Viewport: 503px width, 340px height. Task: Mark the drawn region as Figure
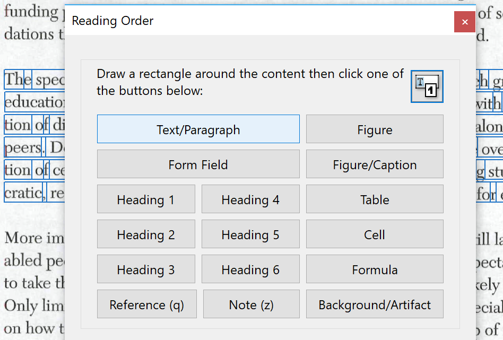point(375,128)
